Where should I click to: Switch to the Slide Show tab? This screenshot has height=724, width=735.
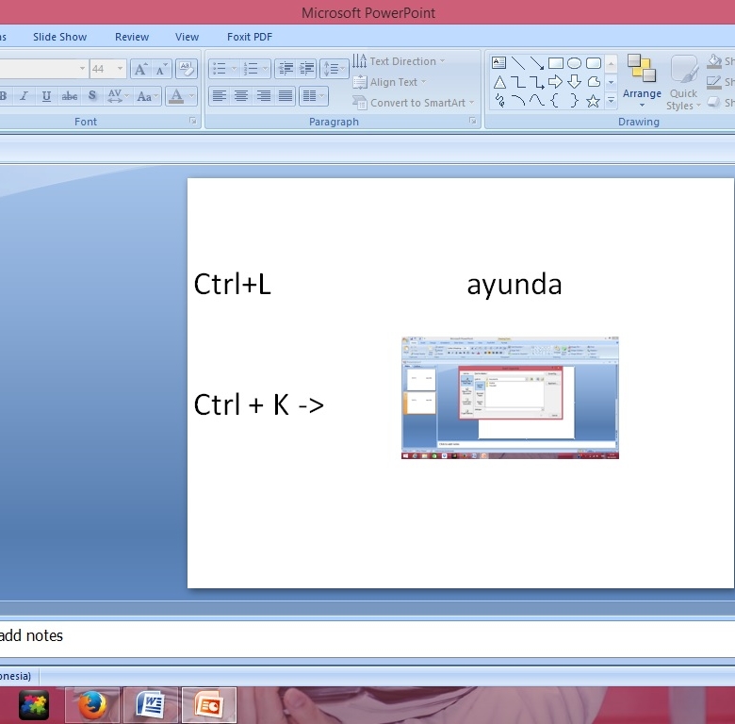click(x=59, y=37)
